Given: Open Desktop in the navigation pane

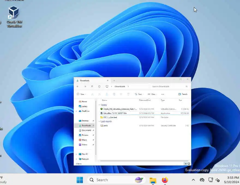Looking at the screenshot, I should pyautogui.click(x=84, y=121).
